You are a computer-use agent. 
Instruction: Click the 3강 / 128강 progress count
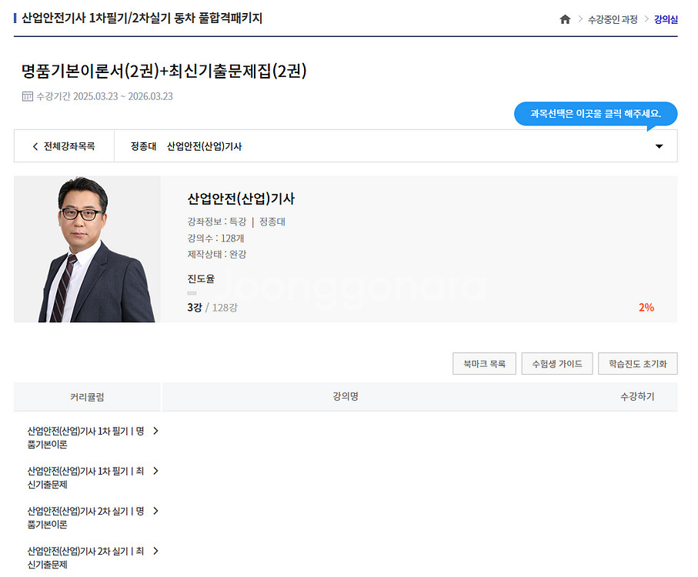212,308
